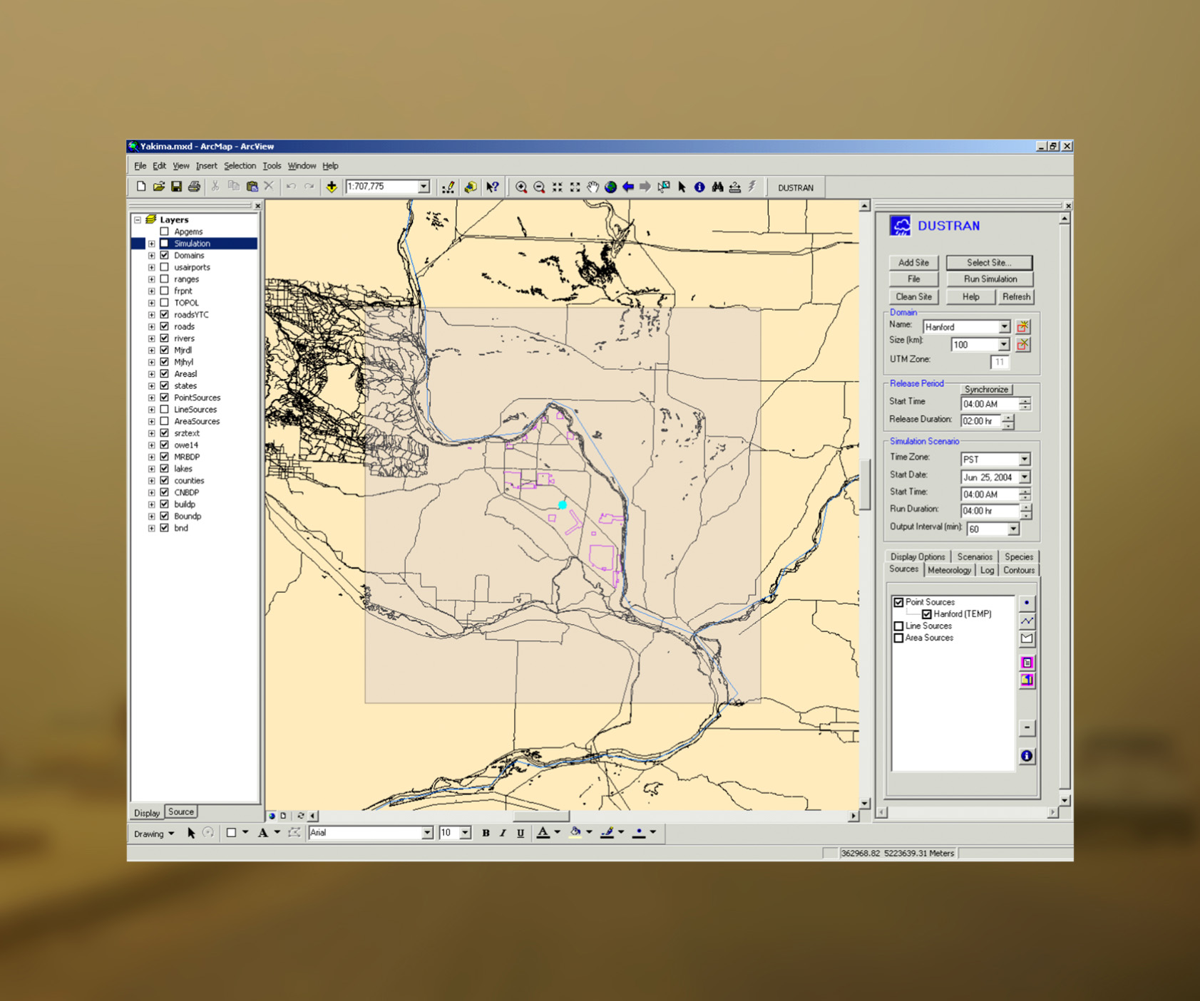The height and width of the screenshot is (1001, 1200).
Task: Print the map with the printer icon
Action: [194, 187]
